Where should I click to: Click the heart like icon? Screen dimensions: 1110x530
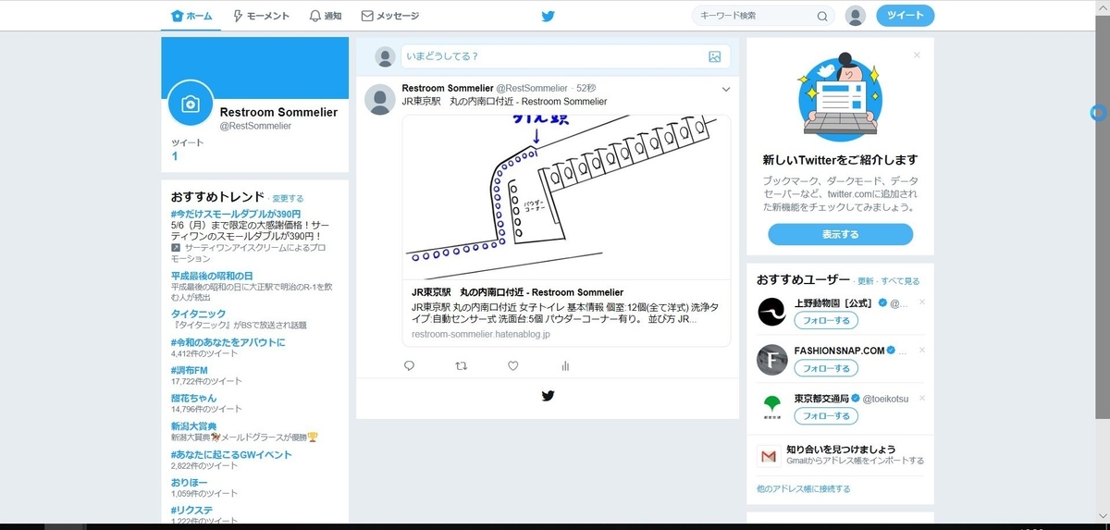click(513, 366)
